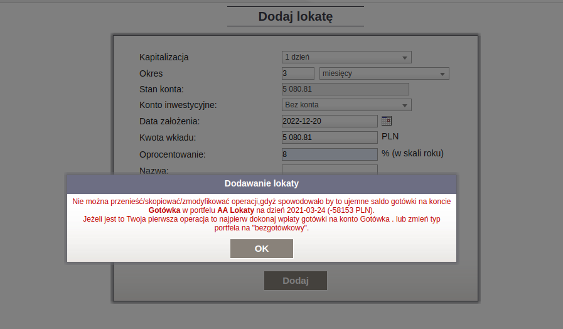Screen dimensions: 563x329
Task: Click the Dodaj button
Action: (x=296, y=281)
